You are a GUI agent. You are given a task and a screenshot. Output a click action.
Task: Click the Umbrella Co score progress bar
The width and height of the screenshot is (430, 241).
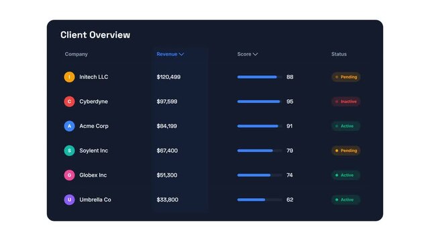(260, 199)
